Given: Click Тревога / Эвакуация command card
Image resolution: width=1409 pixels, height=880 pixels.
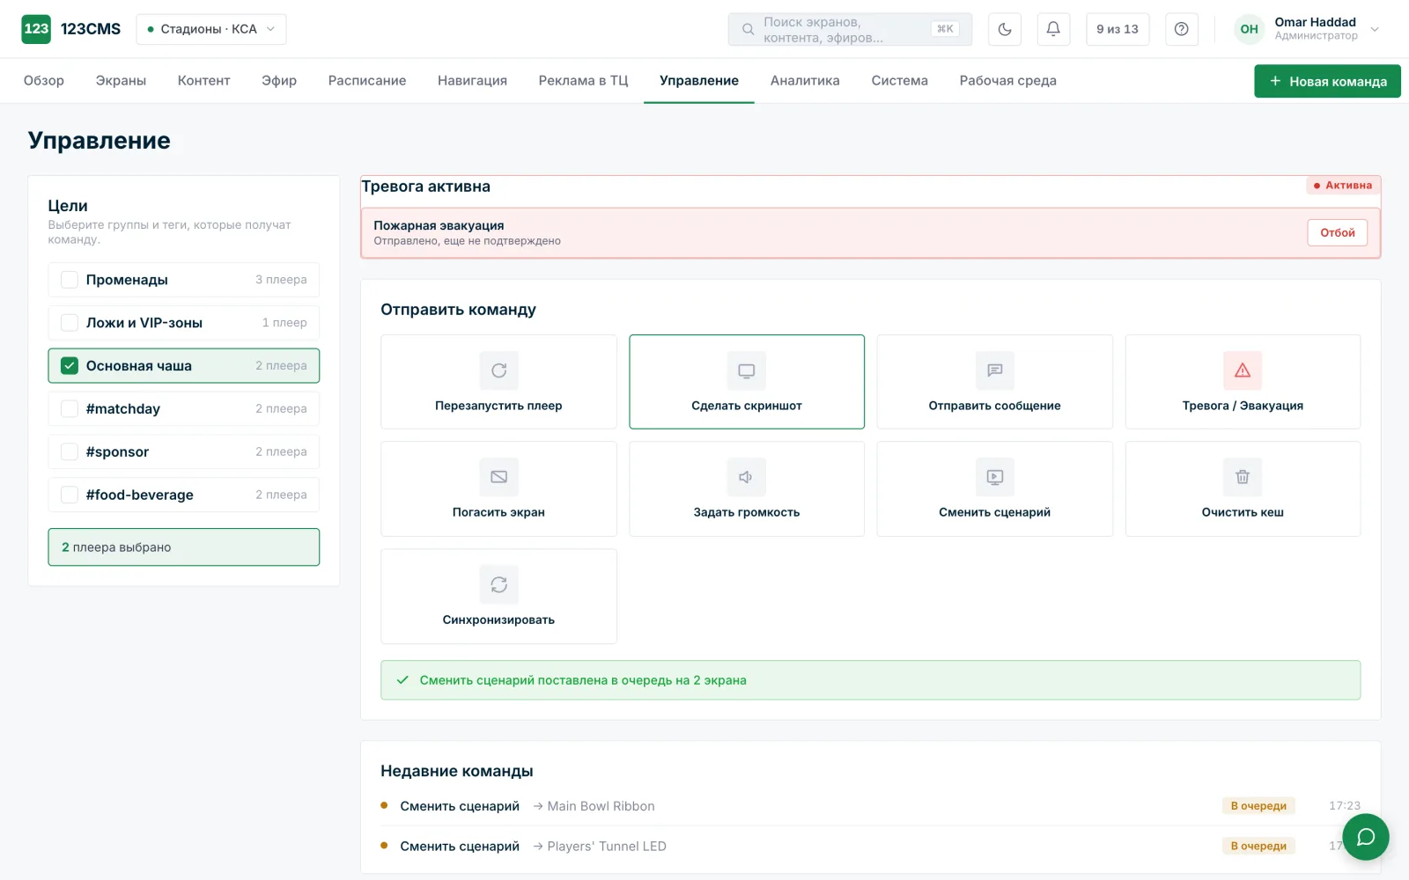Looking at the screenshot, I should pyautogui.click(x=1243, y=382).
